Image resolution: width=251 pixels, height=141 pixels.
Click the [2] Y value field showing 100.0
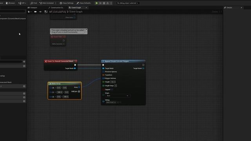click(65, 97)
